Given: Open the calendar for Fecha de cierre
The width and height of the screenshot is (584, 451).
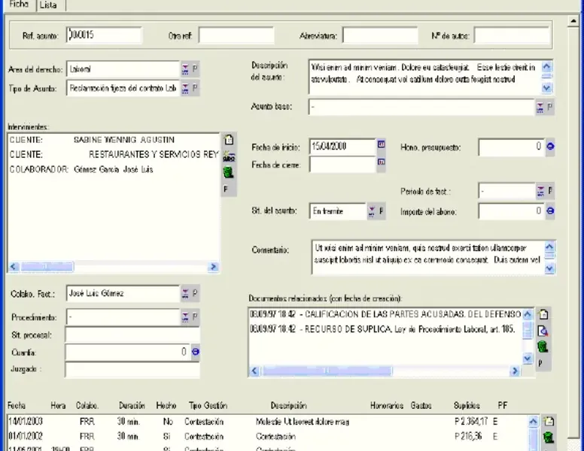Looking at the screenshot, I should [x=382, y=163].
